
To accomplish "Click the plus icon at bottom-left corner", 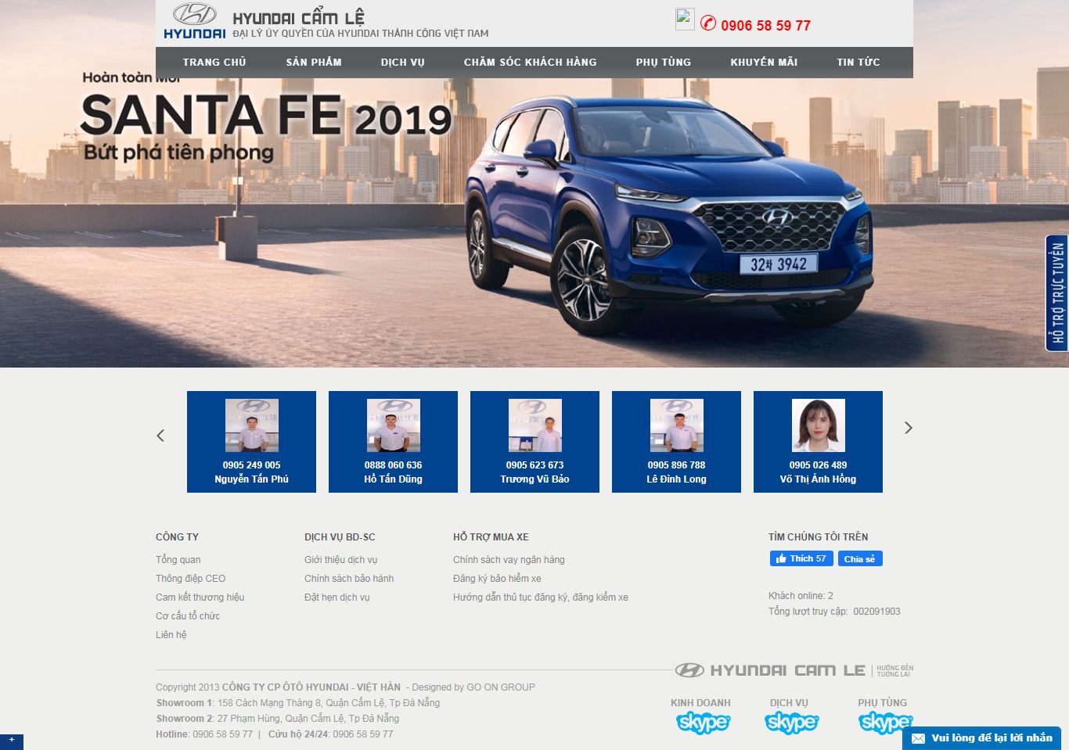I will coord(11,741).
